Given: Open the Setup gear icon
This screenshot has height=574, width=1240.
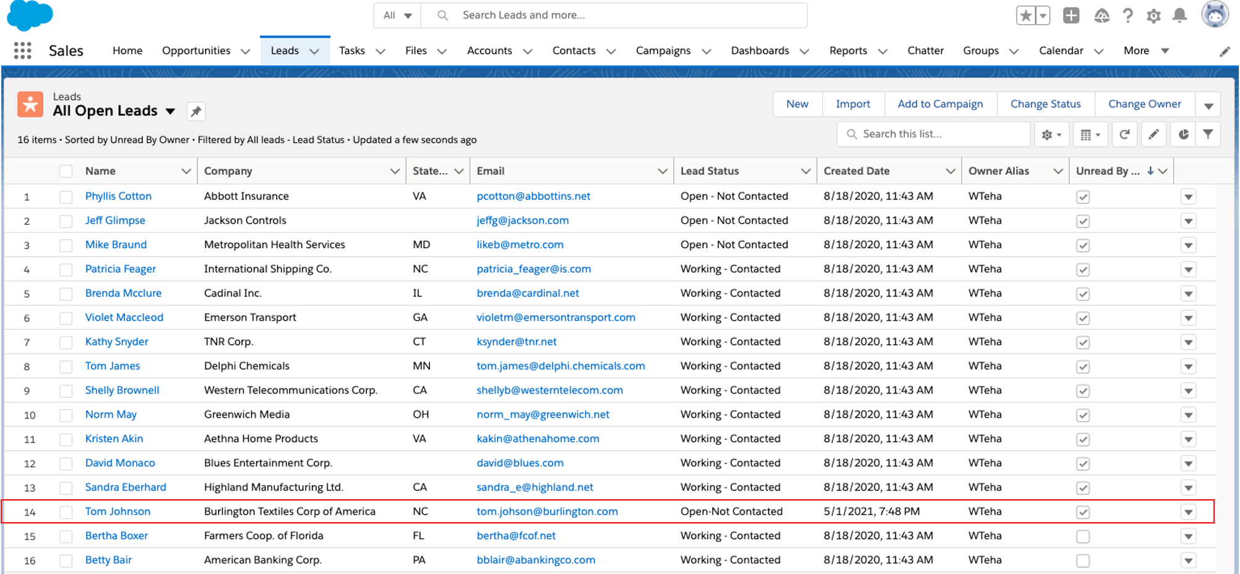Looking at the screenshot, I should tap(1153, 16).
